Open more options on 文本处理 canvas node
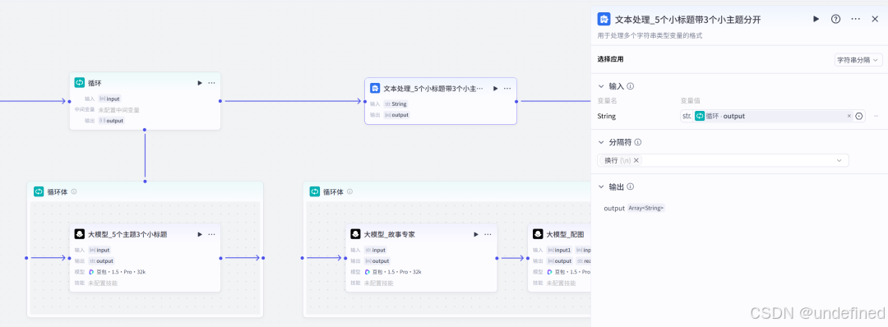The height and width of the screenshot is (327, 888). pos(507,88)
